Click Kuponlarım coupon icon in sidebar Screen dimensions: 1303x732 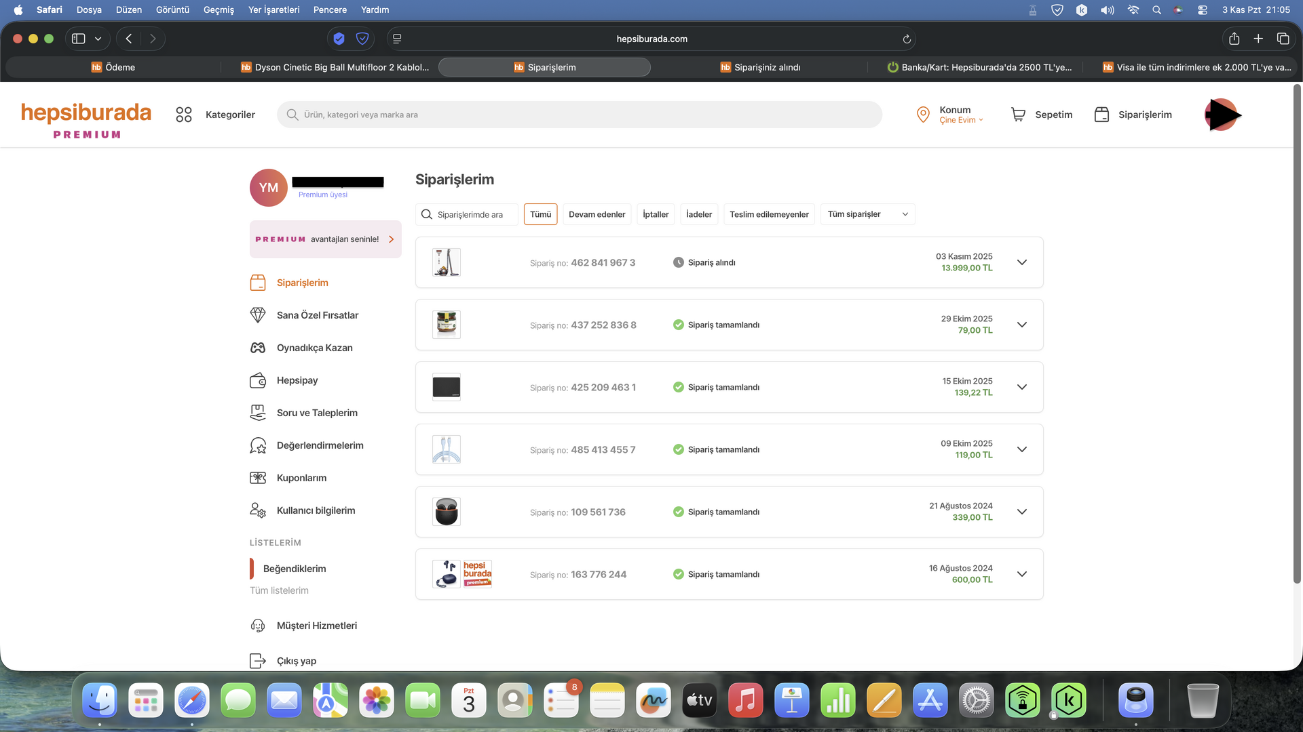[x=258, y=478]
